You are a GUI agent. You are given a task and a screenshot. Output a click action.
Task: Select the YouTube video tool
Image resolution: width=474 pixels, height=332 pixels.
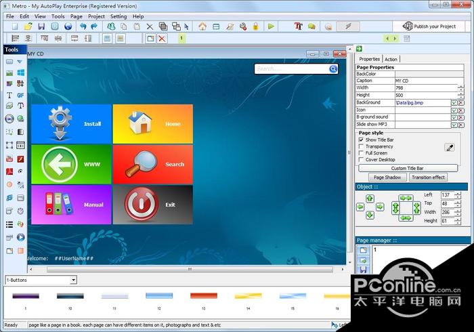[x=9, y=159]
